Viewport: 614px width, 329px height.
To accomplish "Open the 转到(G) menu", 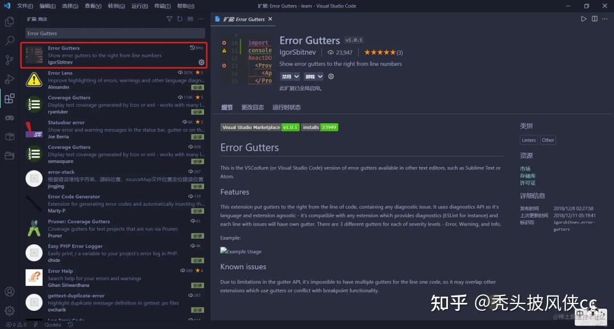I will pos(117,6).
